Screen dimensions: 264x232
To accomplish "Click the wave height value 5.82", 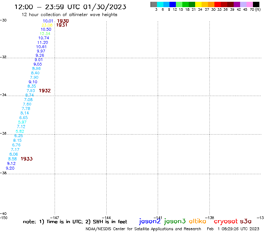I will click(x=20, y=131).
